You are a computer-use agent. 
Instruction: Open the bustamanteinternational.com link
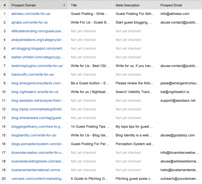tap(37, 170)
